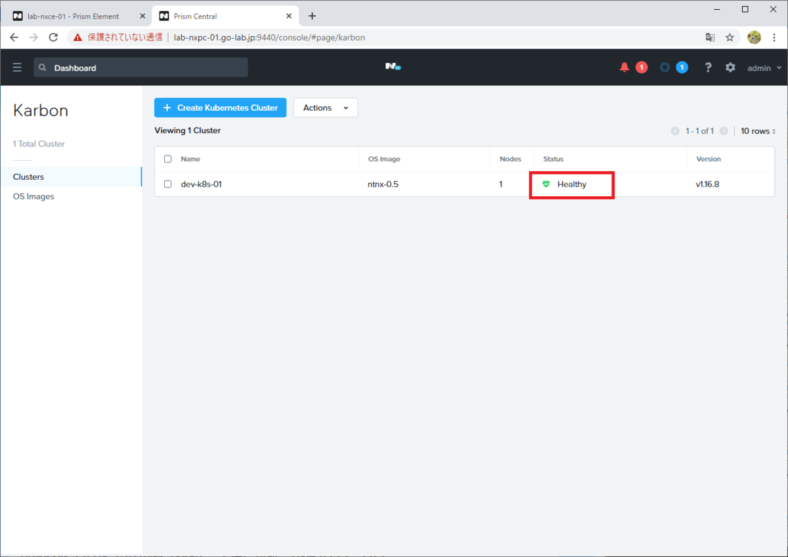Close the Prism Central tab
The image size is (788, 557).
(289, 16)
